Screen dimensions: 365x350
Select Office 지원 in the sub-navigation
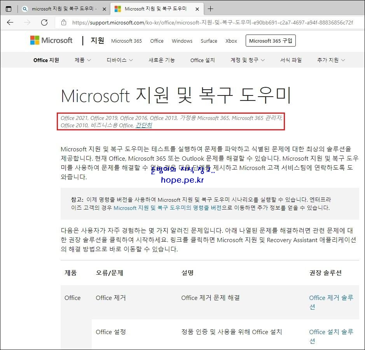46,60
